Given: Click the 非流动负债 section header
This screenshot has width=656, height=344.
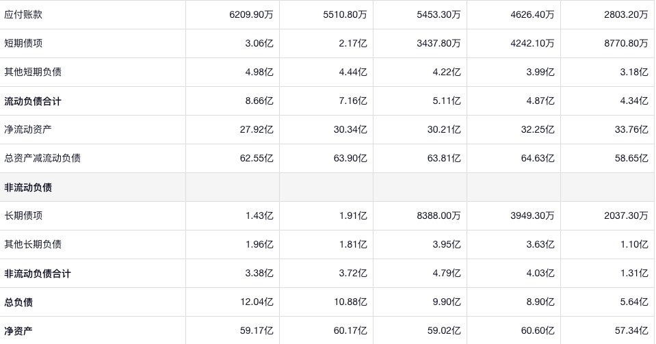Looking at the screenshot, I should (x=28, y=187).
